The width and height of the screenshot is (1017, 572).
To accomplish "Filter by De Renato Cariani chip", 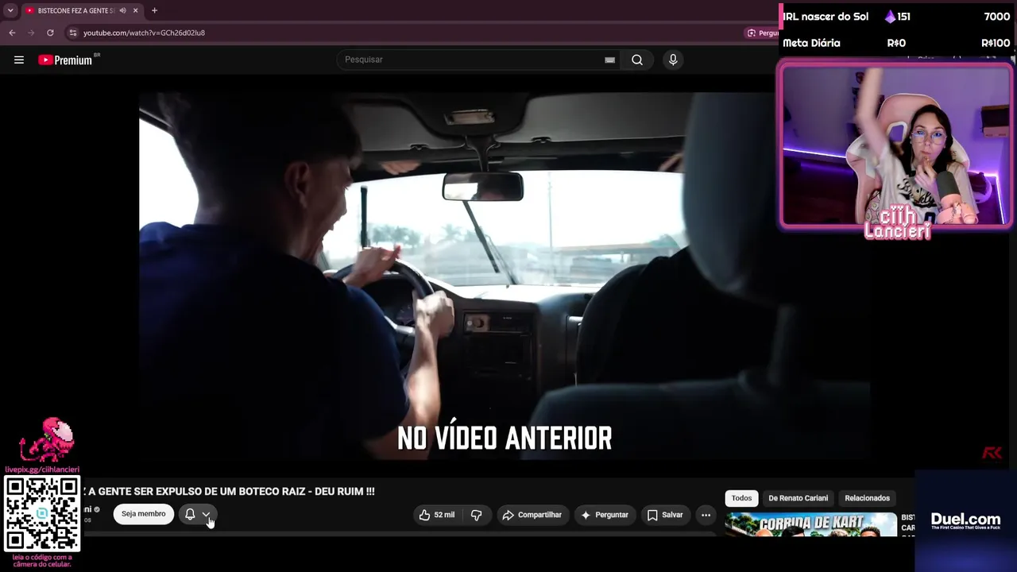I will [798, 498].
